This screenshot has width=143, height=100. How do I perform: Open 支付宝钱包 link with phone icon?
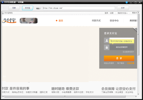7,13
